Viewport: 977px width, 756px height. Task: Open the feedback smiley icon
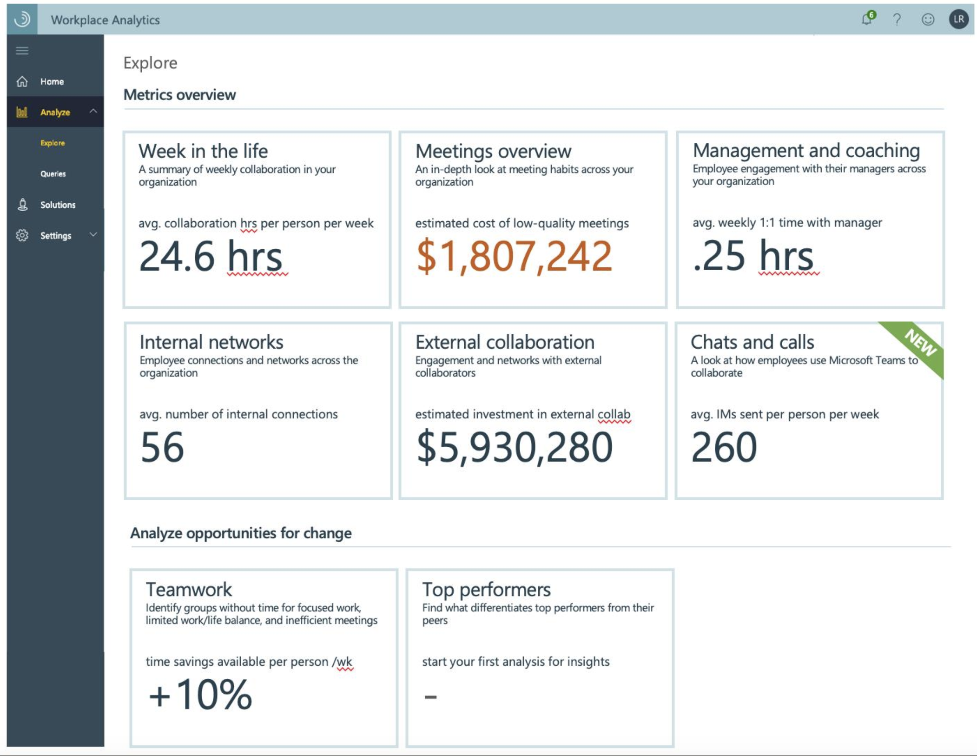[928, 19]
